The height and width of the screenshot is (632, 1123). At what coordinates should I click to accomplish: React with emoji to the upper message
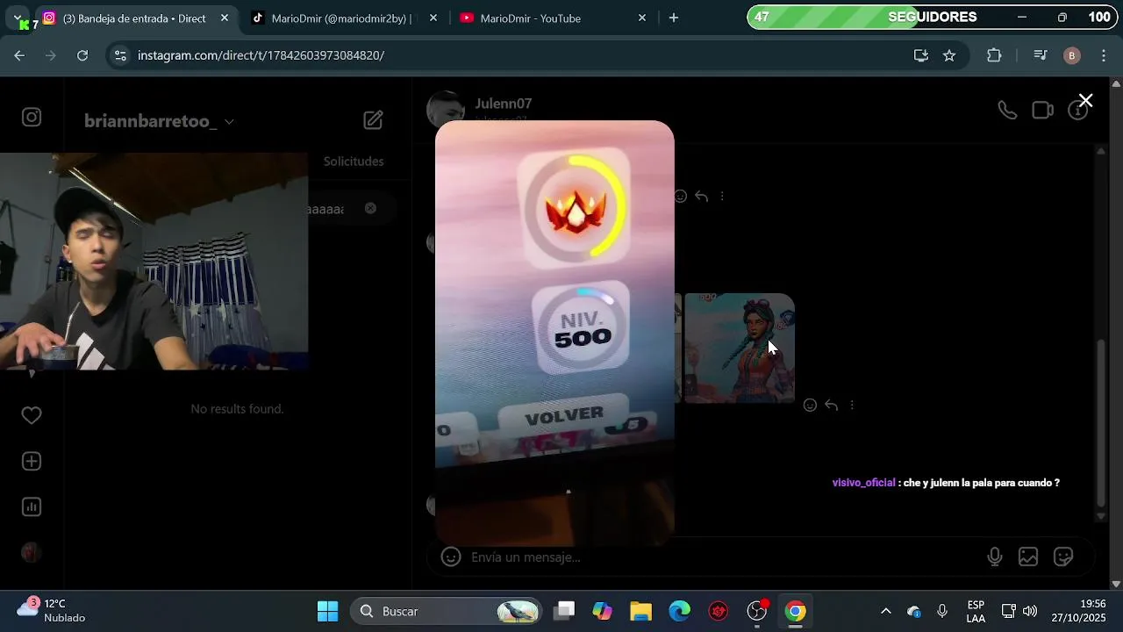click(x=681, y=196)
